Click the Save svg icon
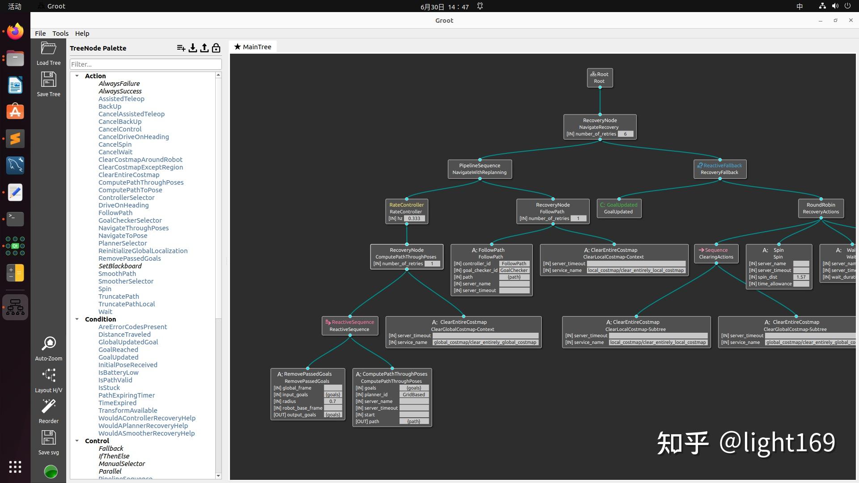 pos(48,438)
